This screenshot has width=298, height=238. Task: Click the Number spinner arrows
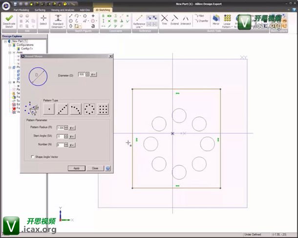pos(66,145)
